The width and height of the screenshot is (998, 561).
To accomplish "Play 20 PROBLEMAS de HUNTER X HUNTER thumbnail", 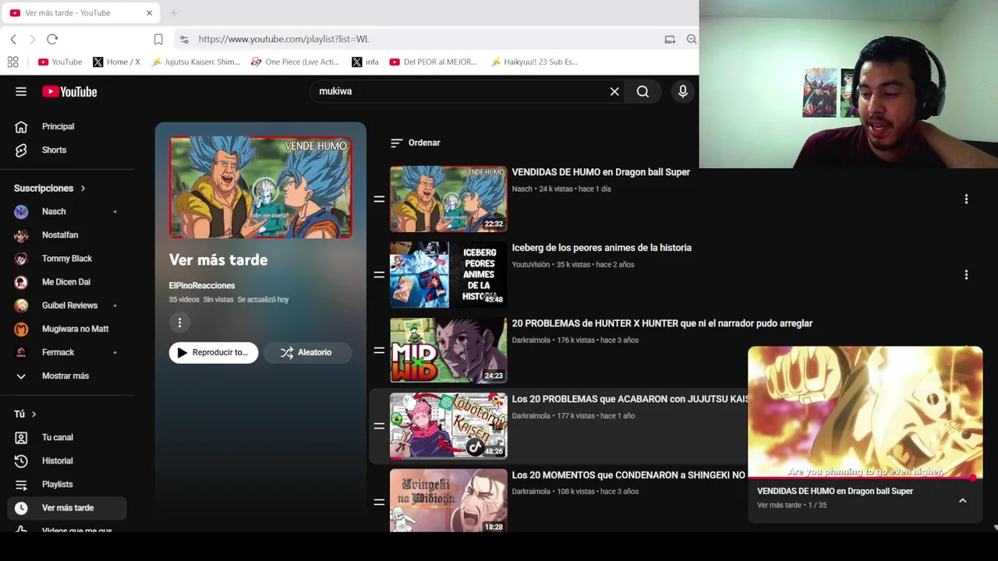I will [448, 351].
